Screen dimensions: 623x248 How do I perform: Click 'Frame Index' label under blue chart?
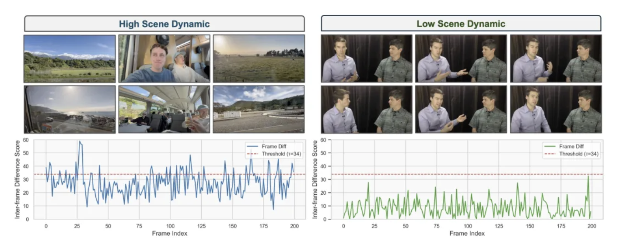(170, 234)
